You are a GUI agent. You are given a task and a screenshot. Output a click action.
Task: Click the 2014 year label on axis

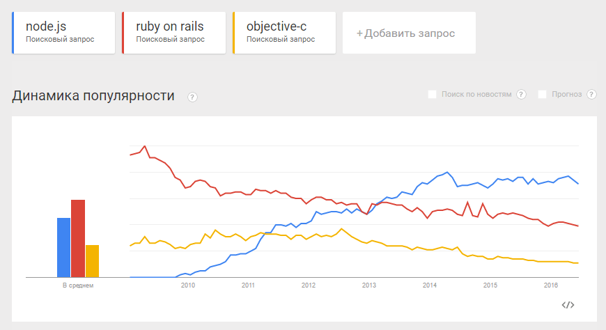[x=430, y=285]
